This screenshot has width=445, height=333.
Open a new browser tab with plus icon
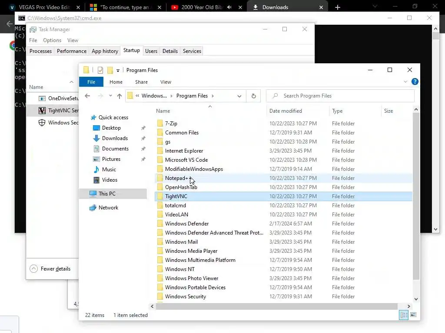(x=337, y=7)
